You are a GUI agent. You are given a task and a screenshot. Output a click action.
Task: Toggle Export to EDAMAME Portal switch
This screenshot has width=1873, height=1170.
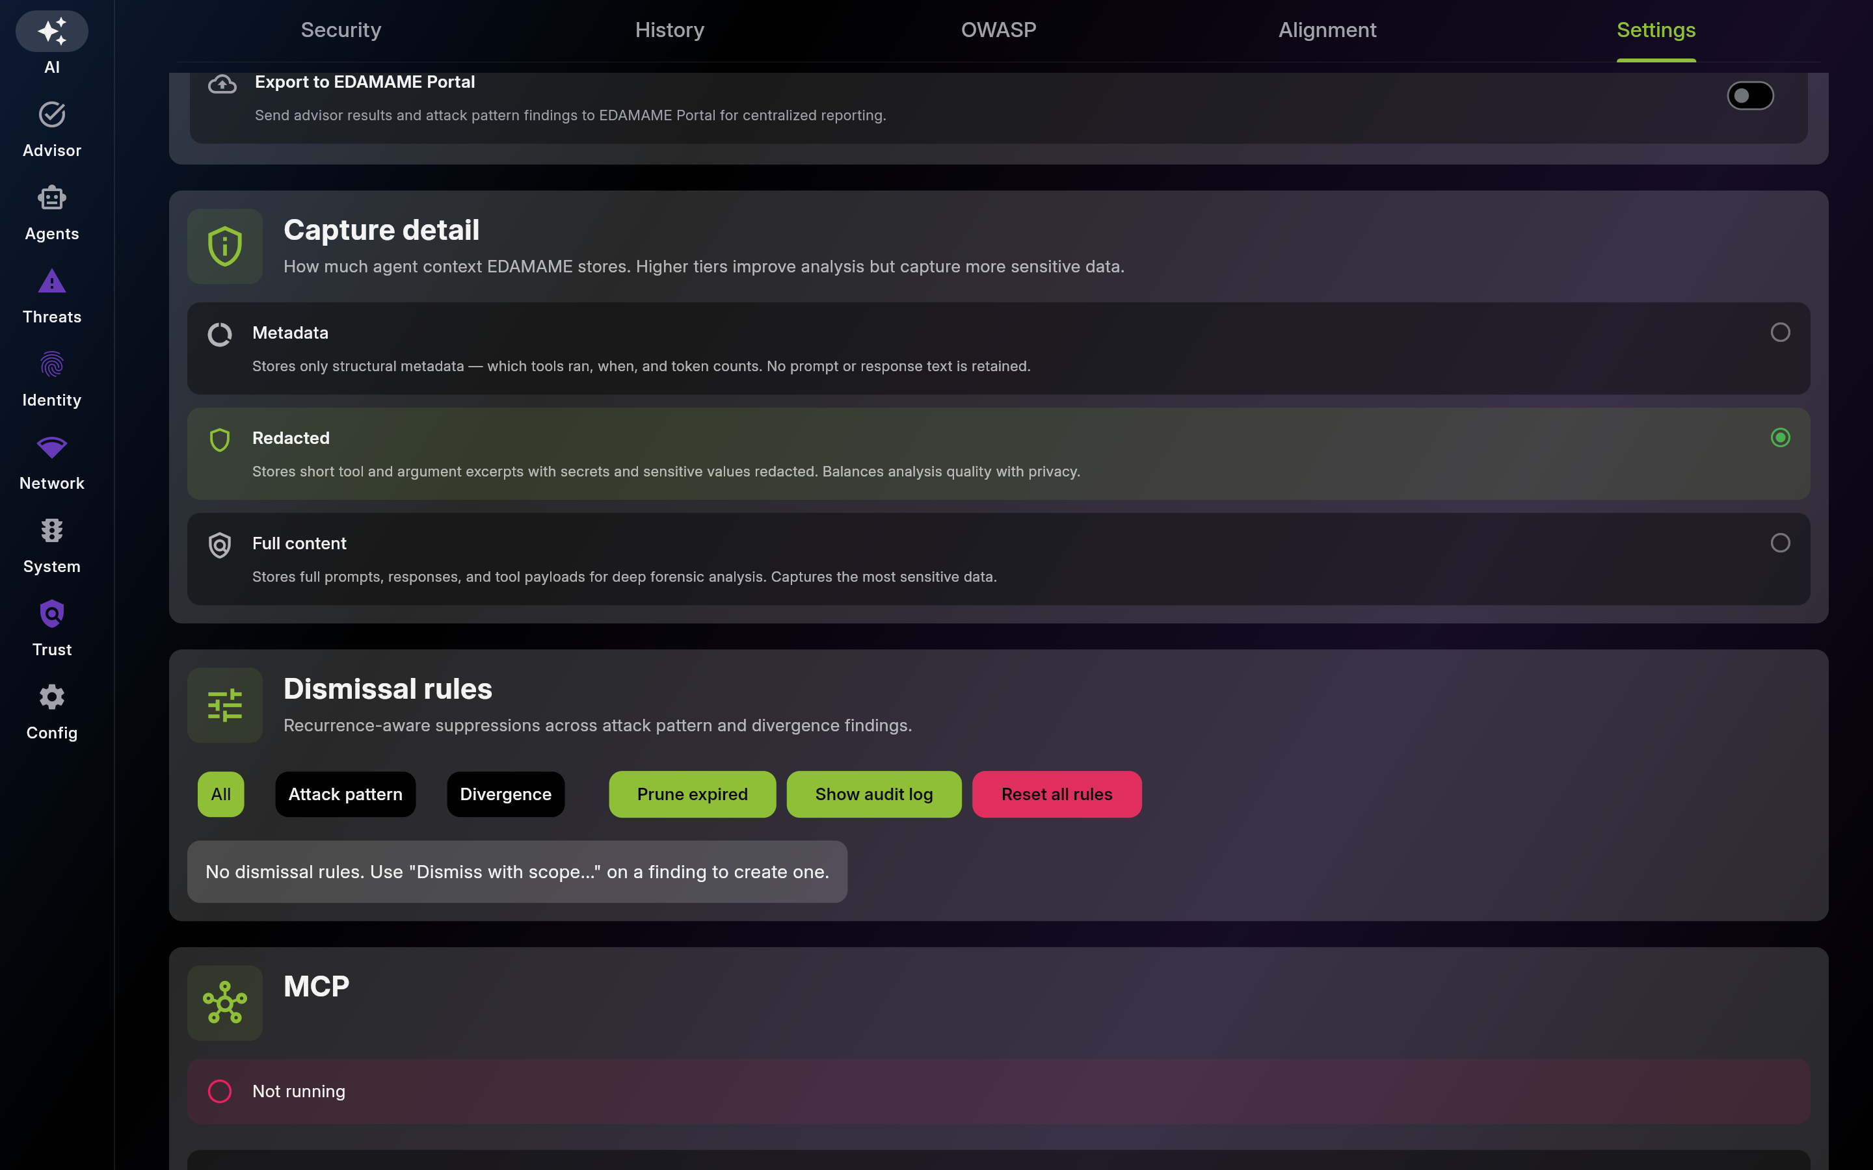click(x=1750, y=96)
